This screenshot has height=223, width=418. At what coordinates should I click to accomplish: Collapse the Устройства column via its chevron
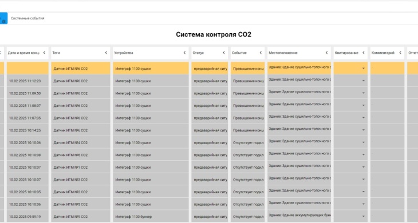tap(184, 53)
